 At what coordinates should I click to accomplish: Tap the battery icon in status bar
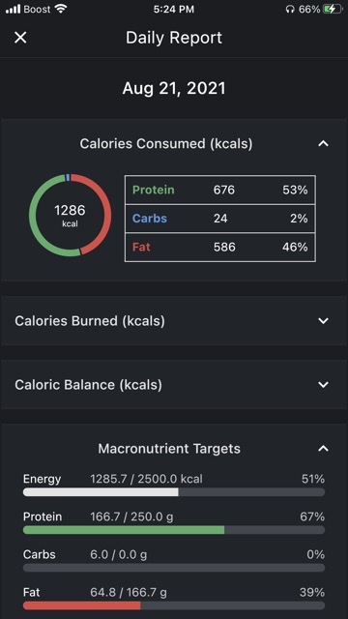(x=333, y=9)
